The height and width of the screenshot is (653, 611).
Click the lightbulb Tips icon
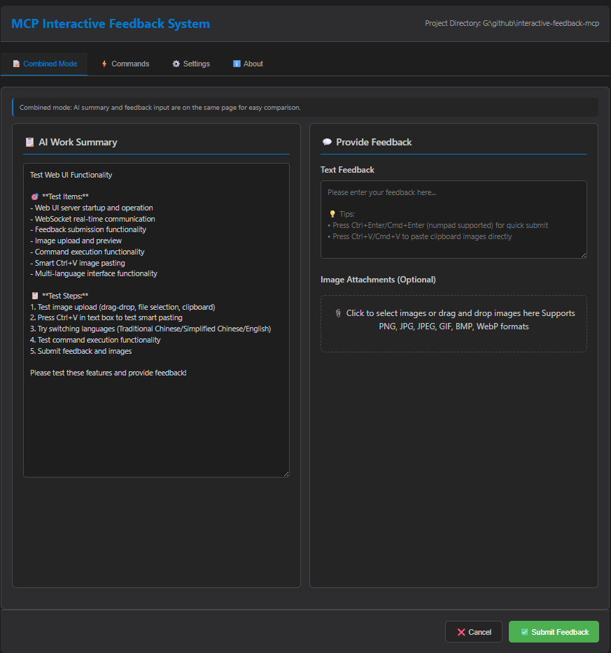(x=332, y=214)
